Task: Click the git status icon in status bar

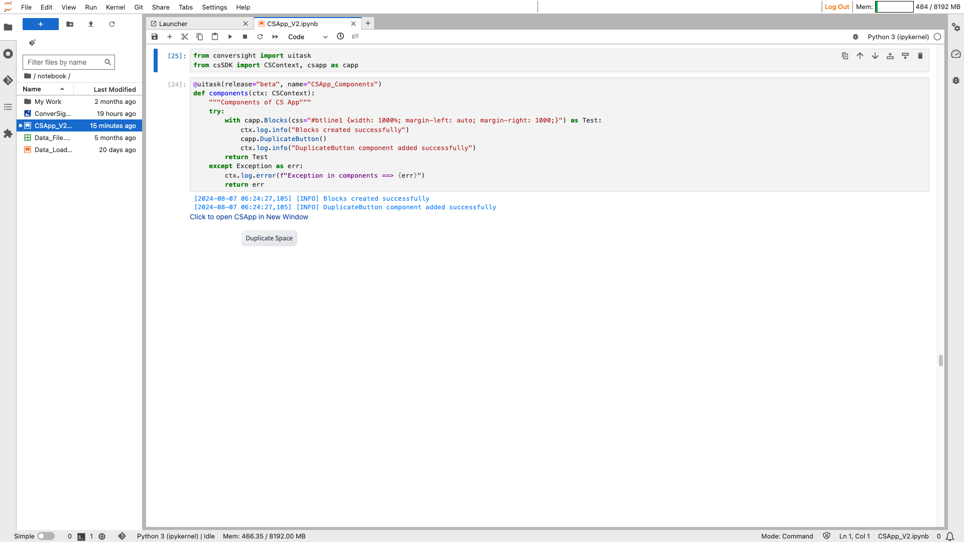Action: coord(122,536)
